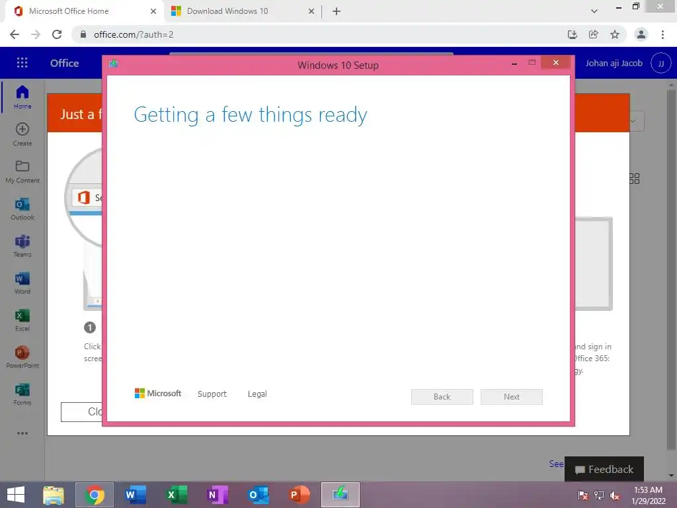This screenshot has height=508, width=677.
Task: Open Chrome profile icon
Action: point(641,34)
